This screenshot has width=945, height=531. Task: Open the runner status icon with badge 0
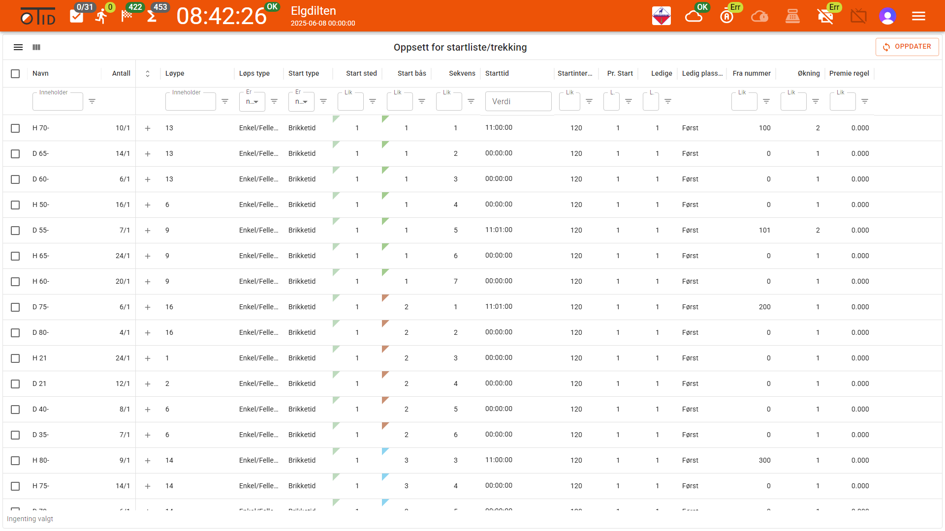coord(102,16)
